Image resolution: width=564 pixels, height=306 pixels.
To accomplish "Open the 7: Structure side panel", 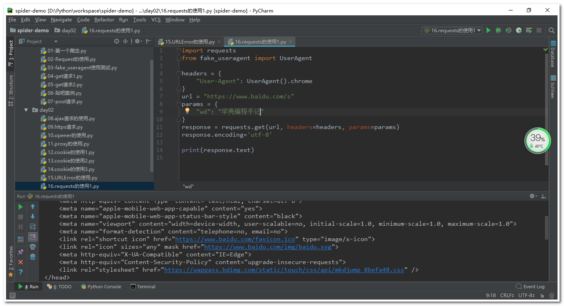I will [x=10, y=90].
